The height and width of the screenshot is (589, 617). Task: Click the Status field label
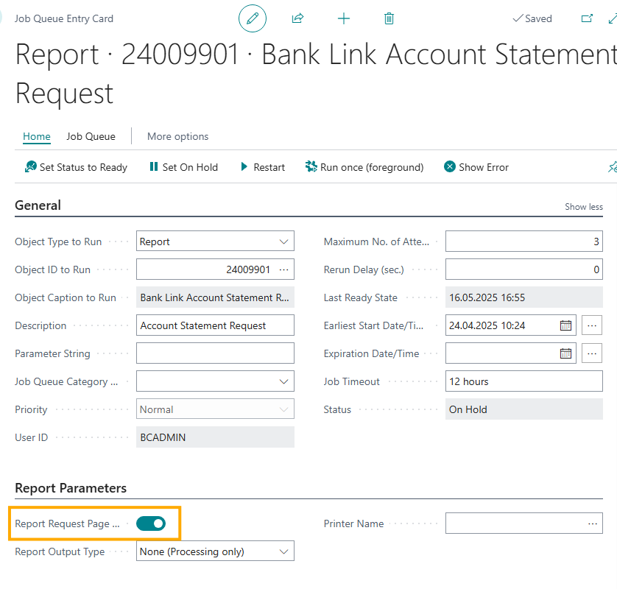(337, 409)
